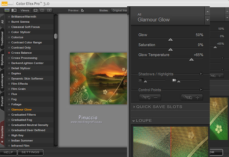Switch to side-by-side preview view
Viewport: 229px width, 157px height.
49,10
